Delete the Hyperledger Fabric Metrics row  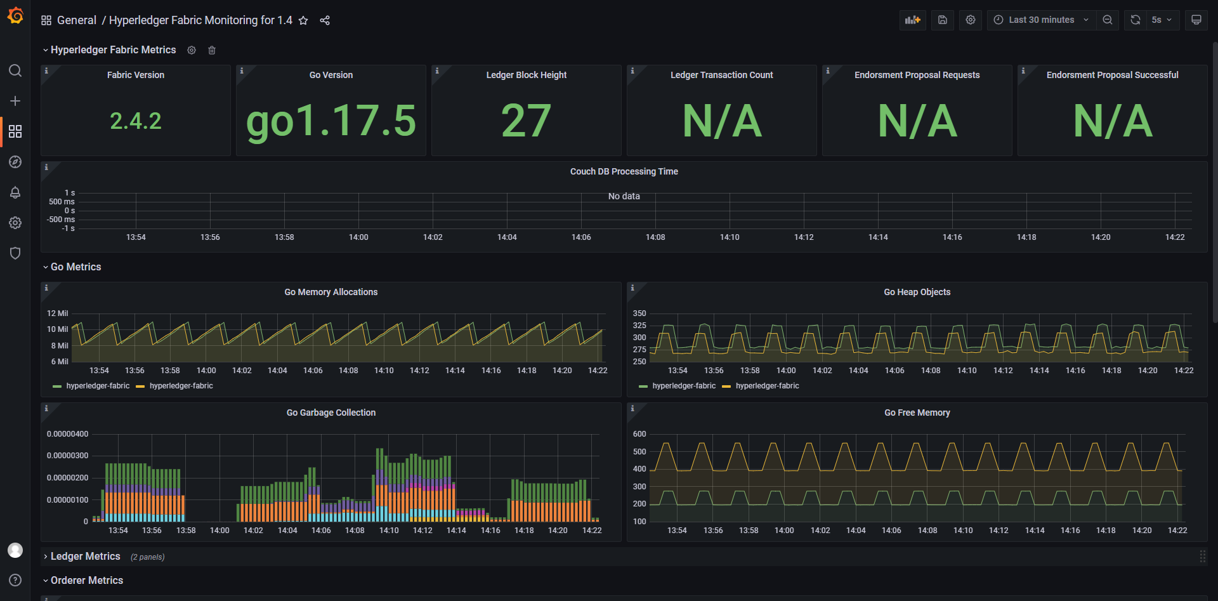pos(212,50)
